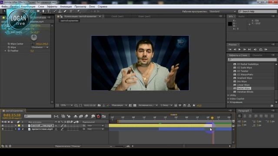Select the Pen tool in toolbar

point(43,11)
